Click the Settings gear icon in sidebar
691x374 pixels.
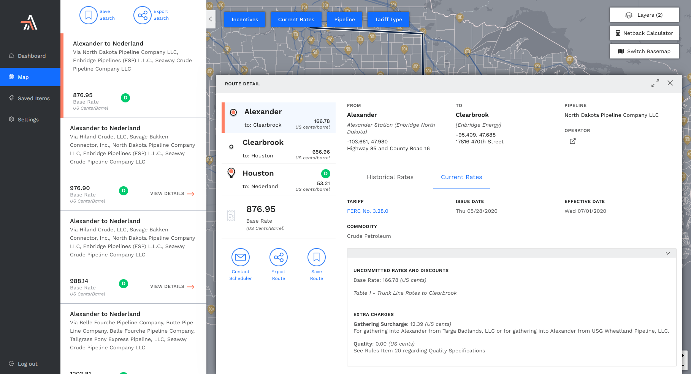point(11,119)
